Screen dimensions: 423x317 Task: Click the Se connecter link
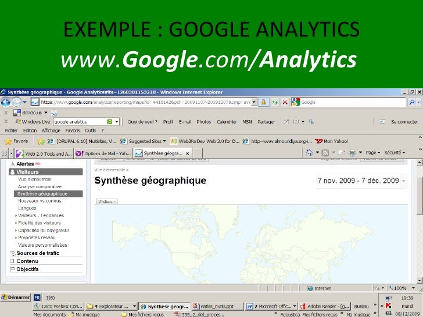coord(404,122)
